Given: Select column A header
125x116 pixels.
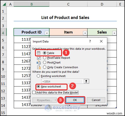Looking at the screenshot, I should click(x=10, y=4).
